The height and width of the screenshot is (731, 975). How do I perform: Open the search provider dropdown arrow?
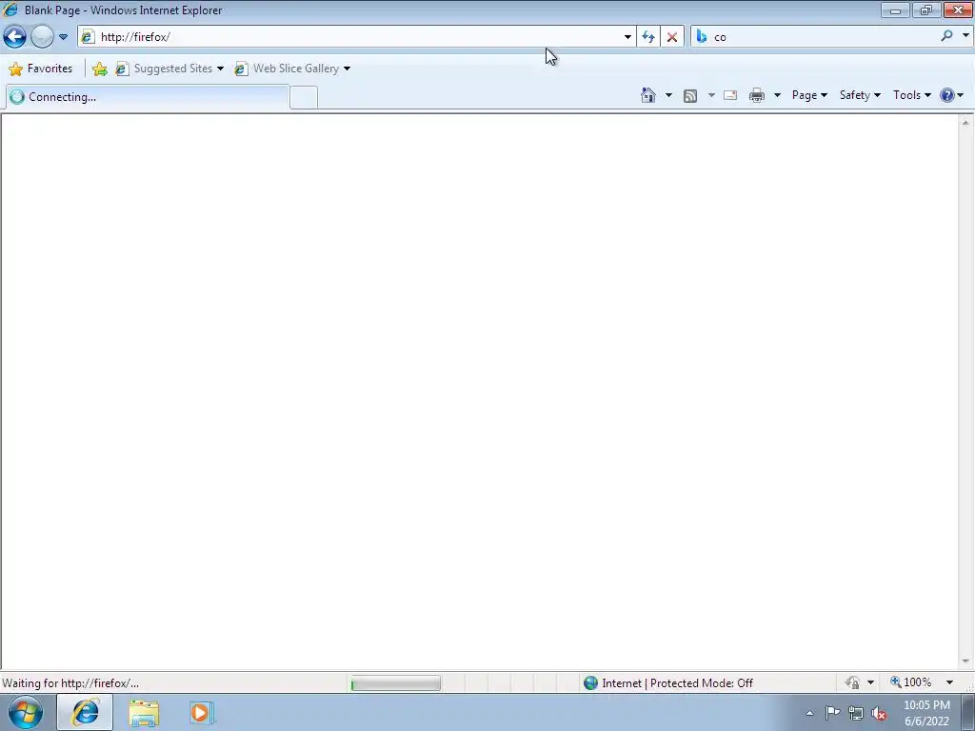click(965, 36)
